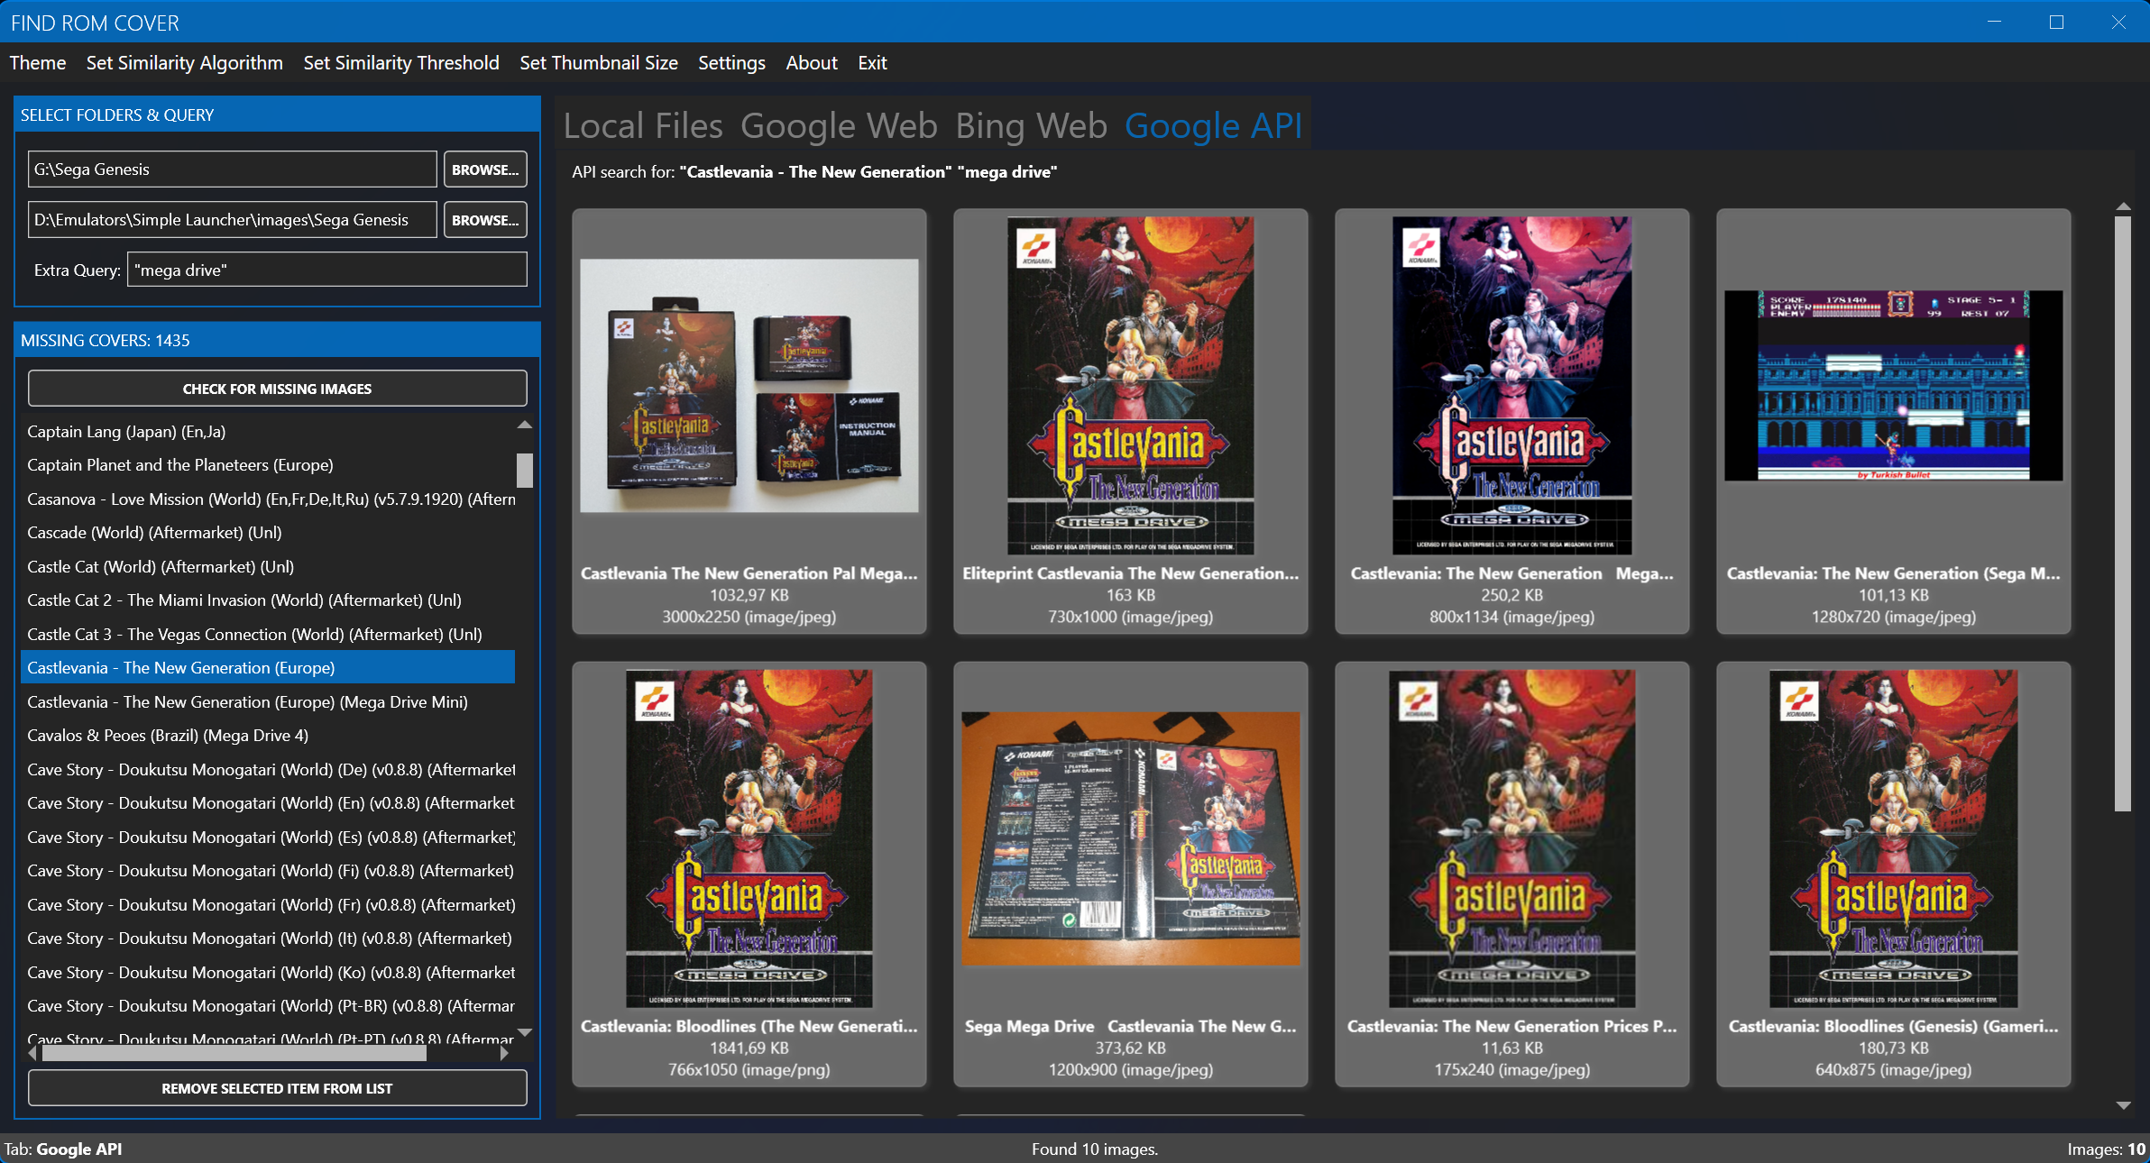Select Cave Story (World) (It) entry
Viewport: 2150px width, 1163px height.
(268, 939)
